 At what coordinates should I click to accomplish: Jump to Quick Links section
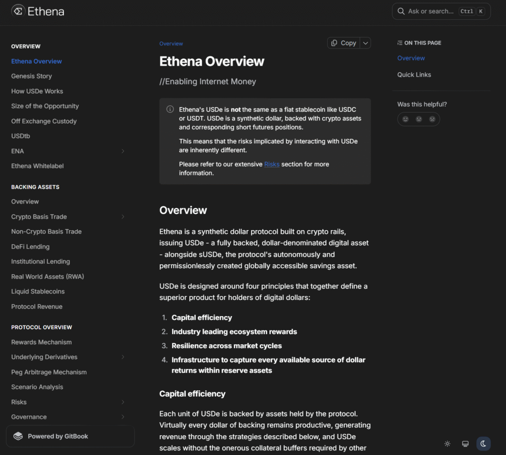click(x=414, y=75)
